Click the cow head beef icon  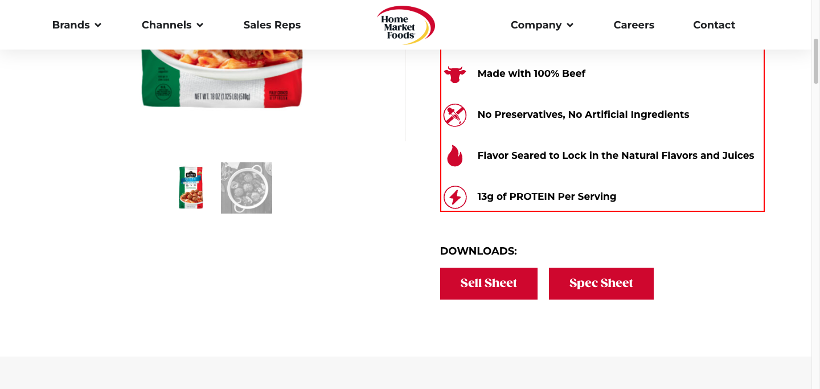455,74
